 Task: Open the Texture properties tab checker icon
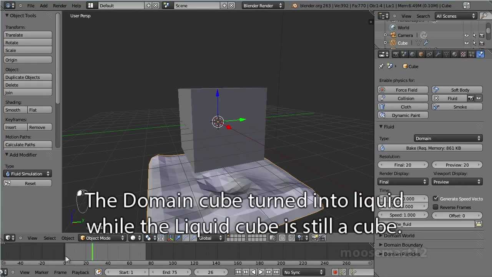[x=463, y=54]
